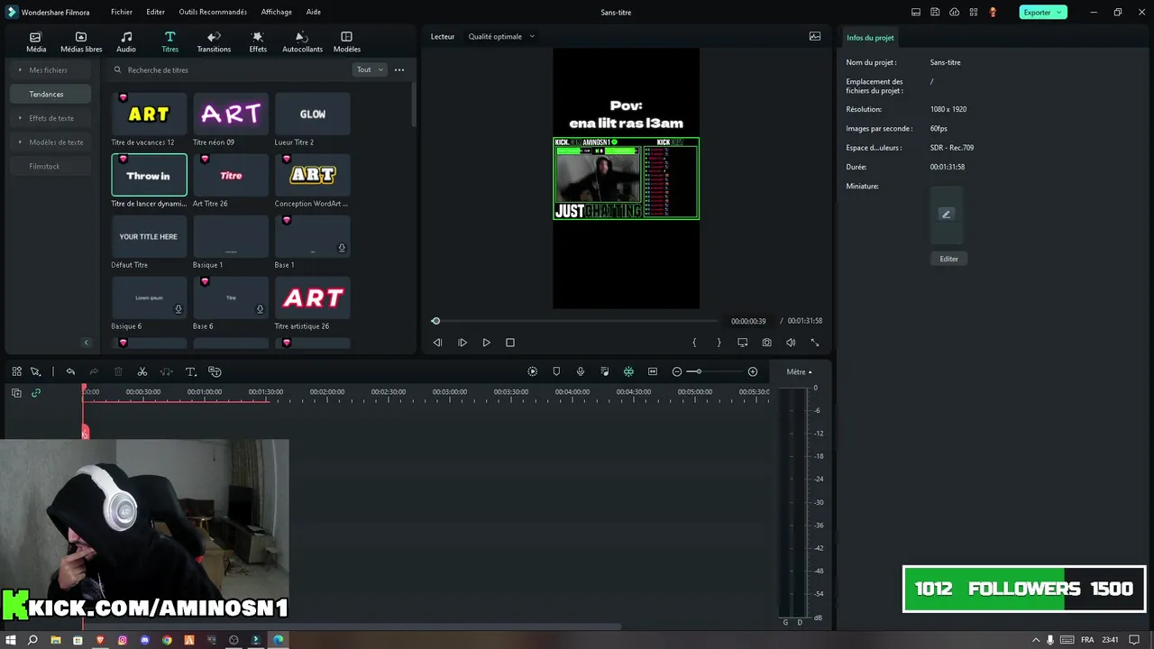Step forward one frame in the player

click(x=463, y=343)
